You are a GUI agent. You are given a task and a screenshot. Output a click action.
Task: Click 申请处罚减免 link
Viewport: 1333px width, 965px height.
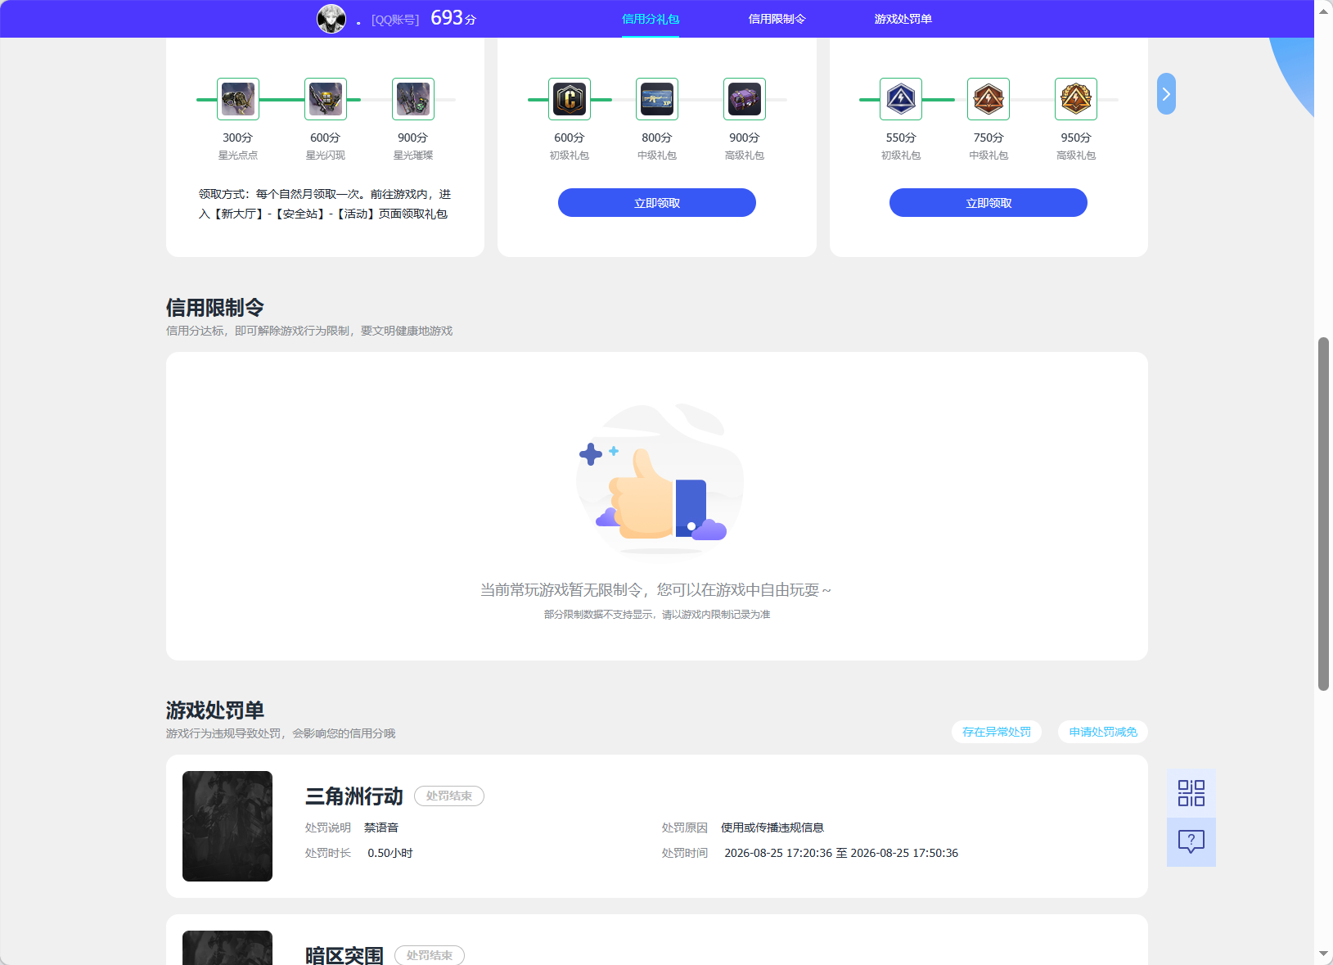click(1103, 732)
